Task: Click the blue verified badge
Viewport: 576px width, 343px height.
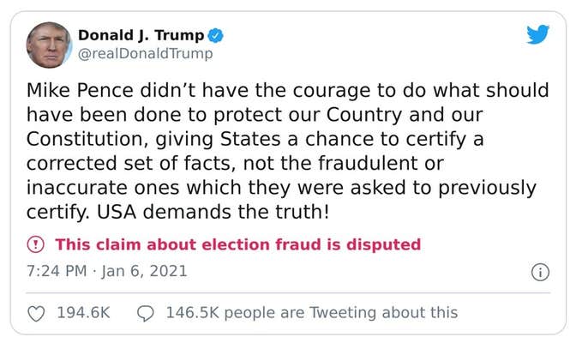Action: click(218, 35)
